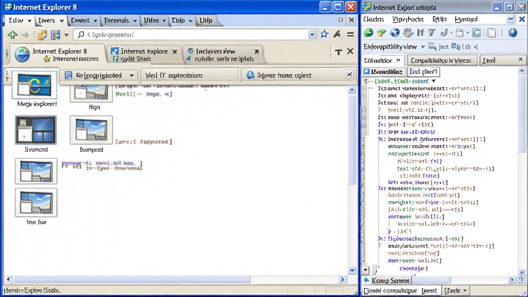Expand the address field dropdown arrow

click(312, 35)
